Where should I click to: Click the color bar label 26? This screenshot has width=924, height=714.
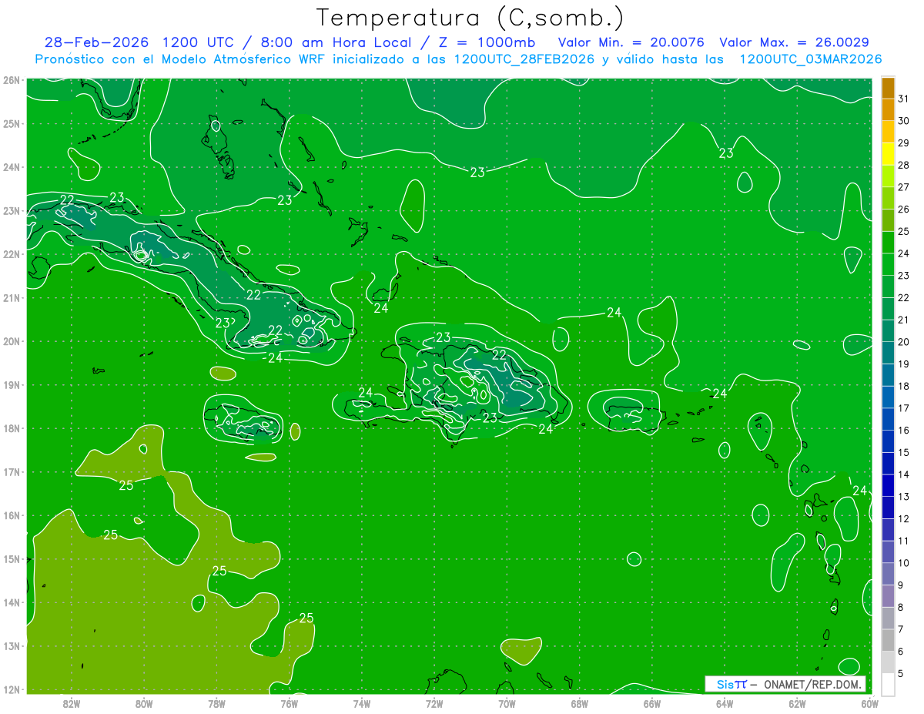click(x=904, y=210)
